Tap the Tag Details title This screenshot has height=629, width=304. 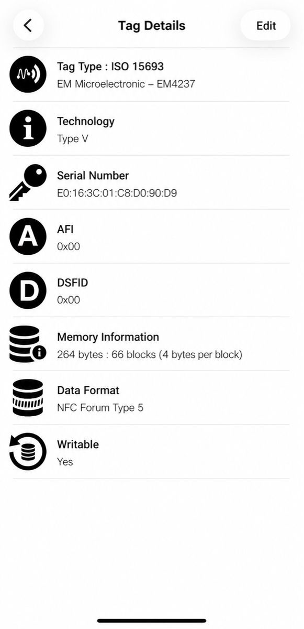(x=152, y=25)
